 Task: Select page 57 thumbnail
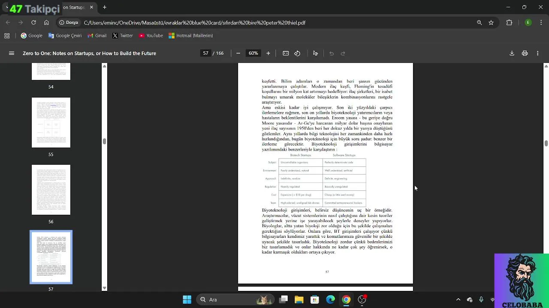(51, 257)
